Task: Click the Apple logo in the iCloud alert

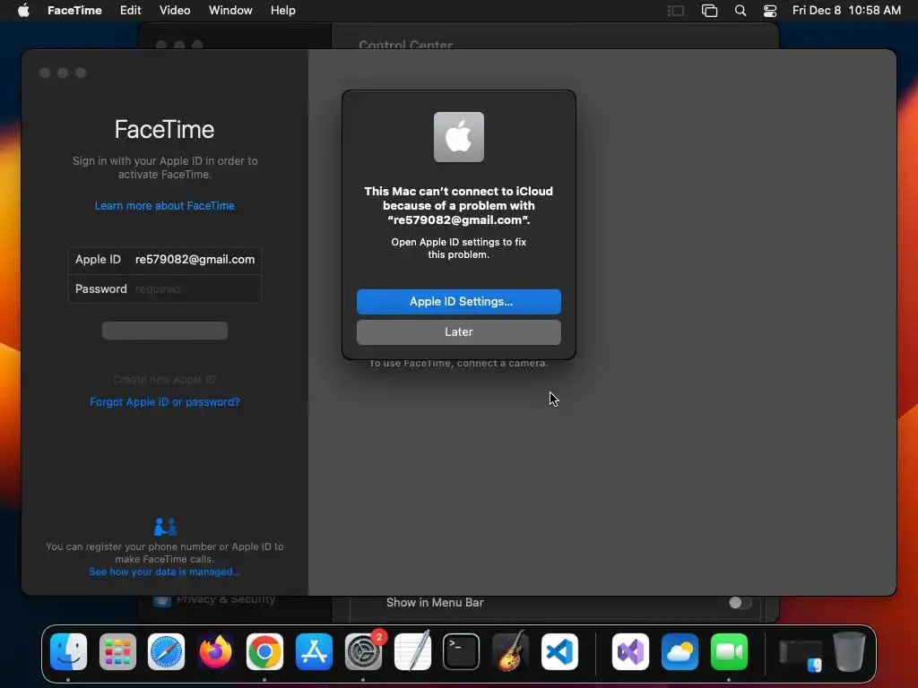Action: [x=458, y=137]
